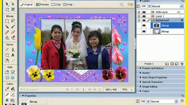Image resolution: width=187 pixels, height=105 pixels.
Task: Select the Brush tool
Action: (13, 27)
